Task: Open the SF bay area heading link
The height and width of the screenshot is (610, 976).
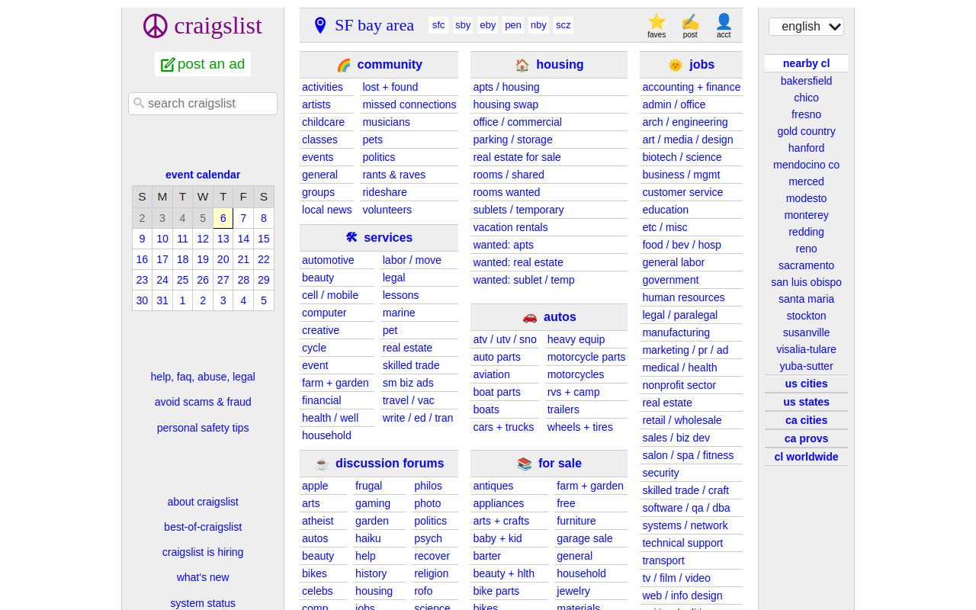Action: click(x=374, y=25)
